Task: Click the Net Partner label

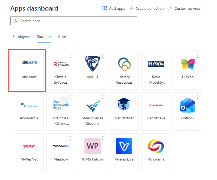Action: point(124,118)
